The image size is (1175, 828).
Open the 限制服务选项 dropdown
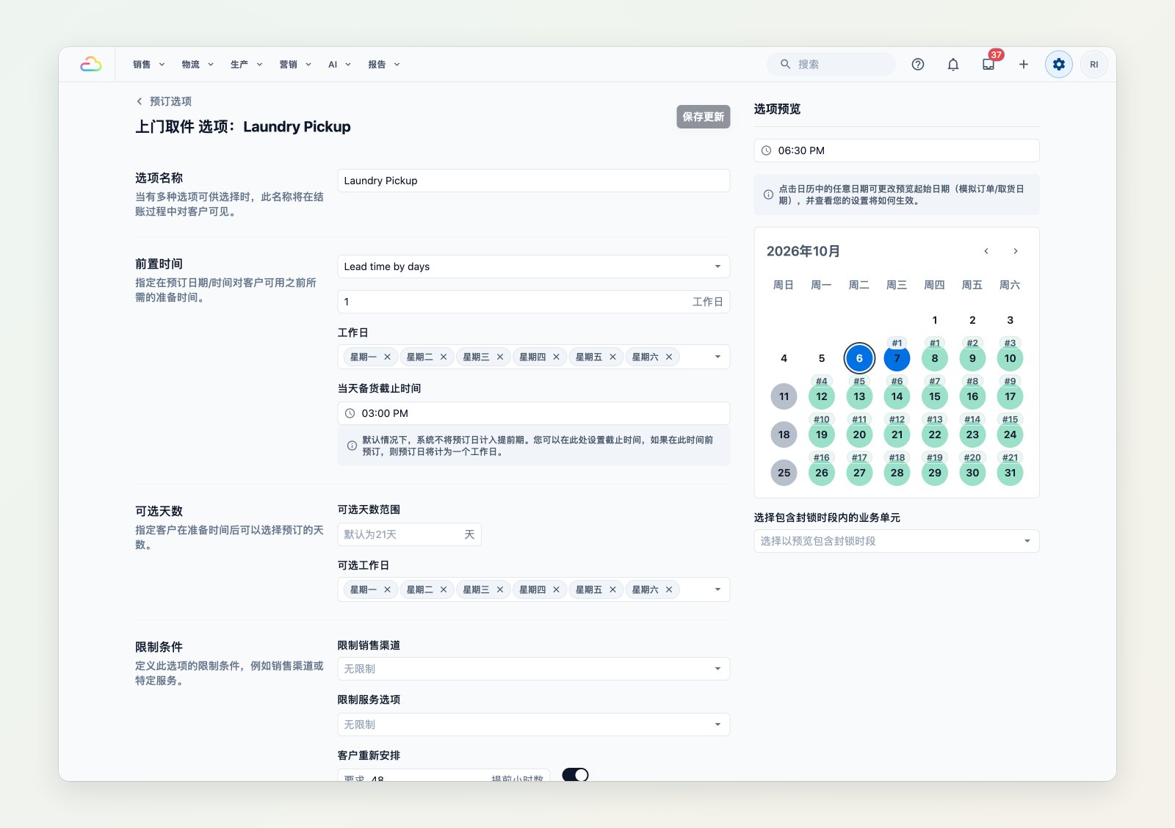(x=534, y=724)
